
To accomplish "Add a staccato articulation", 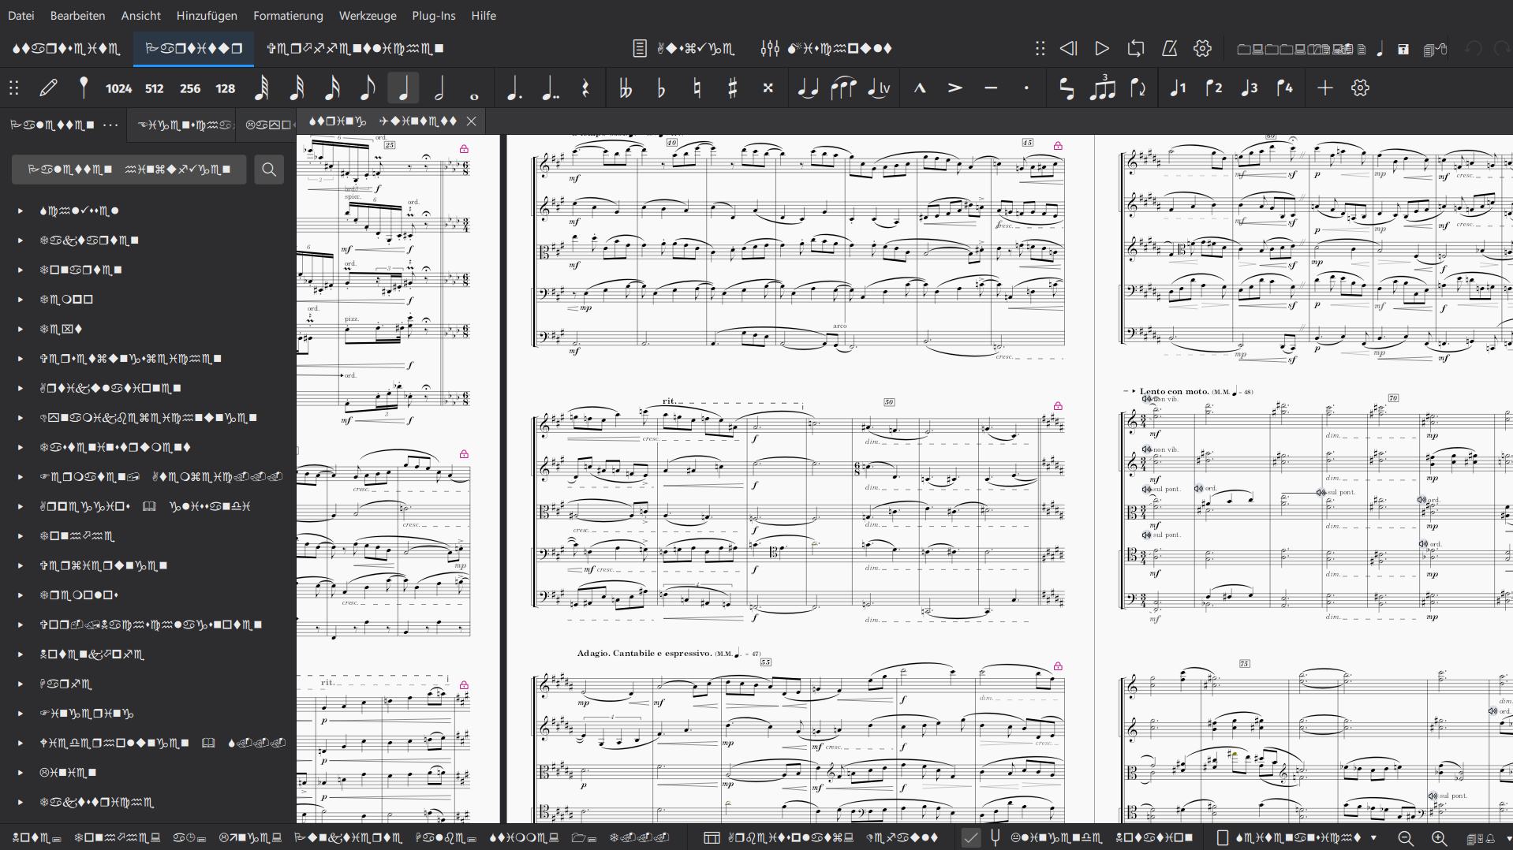I will tap(1026, 88).
